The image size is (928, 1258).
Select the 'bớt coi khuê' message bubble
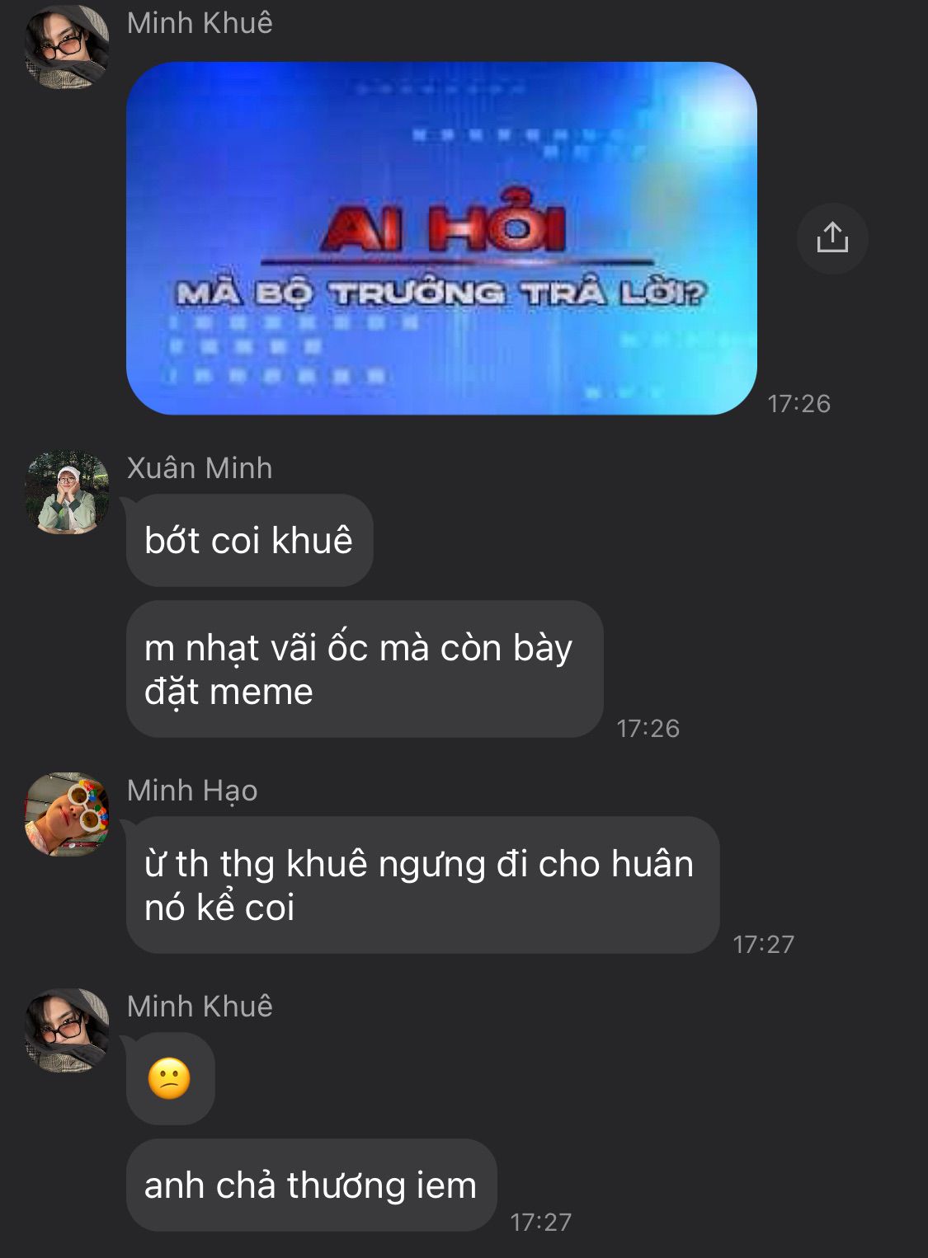[x=249, y=541]
